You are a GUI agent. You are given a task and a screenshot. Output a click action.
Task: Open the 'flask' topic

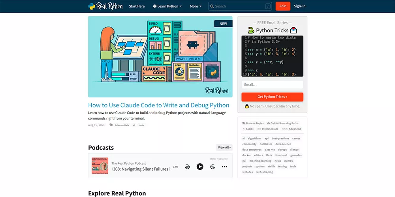point(269,155)
